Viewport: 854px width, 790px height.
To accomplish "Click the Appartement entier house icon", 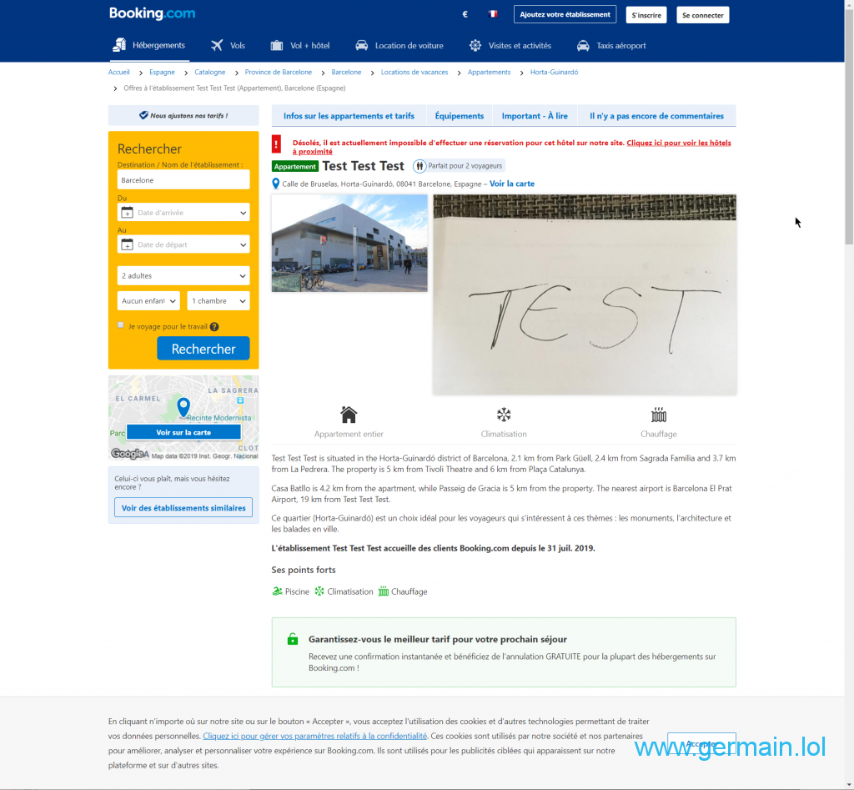I will 349,415.
